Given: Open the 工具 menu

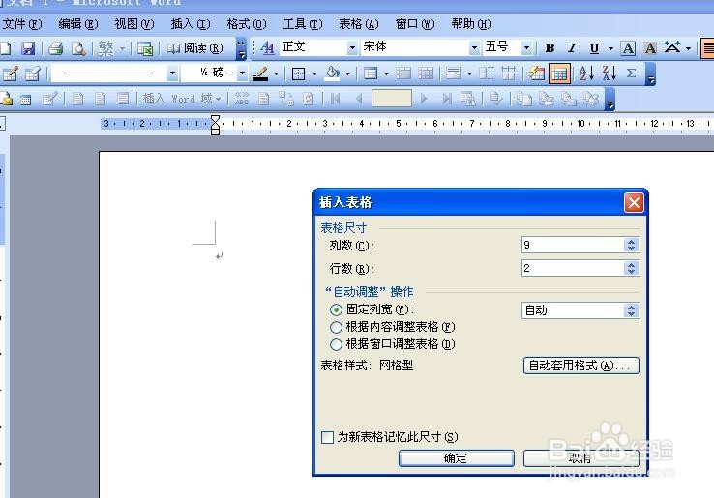Looking at the screenshot, I should [x=303, y=23].
